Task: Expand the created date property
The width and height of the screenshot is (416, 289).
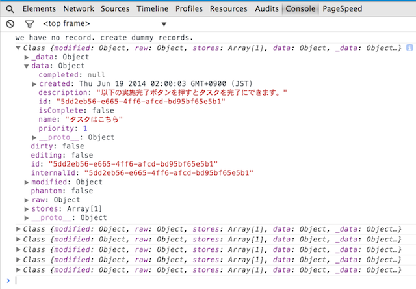Action: click(x=34, y=84)
